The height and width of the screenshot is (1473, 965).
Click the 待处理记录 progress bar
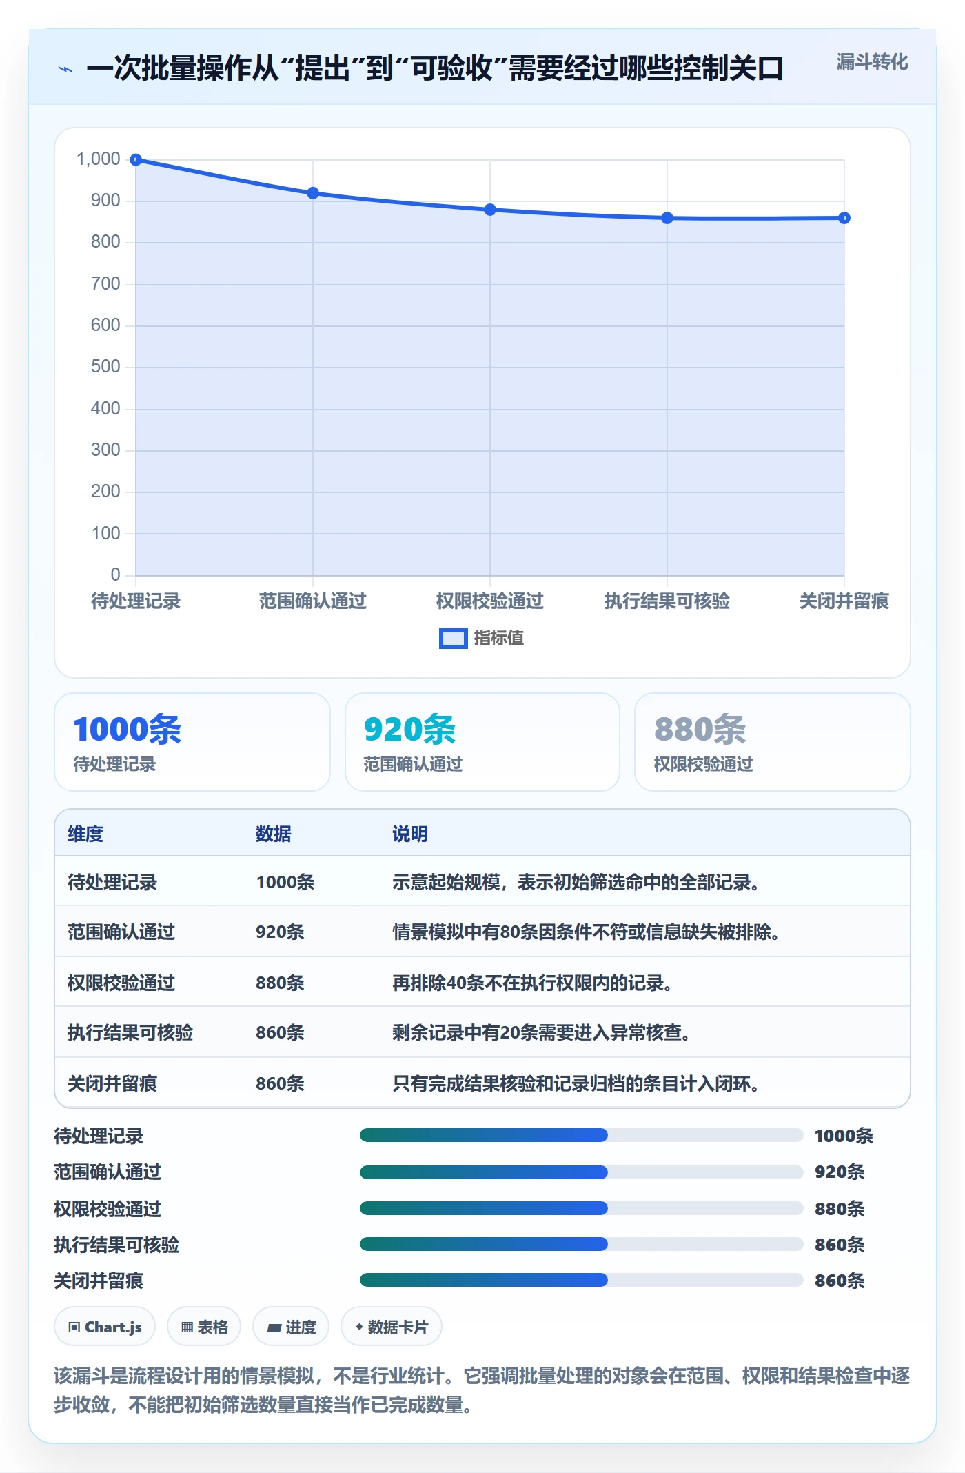[581, 1135]
